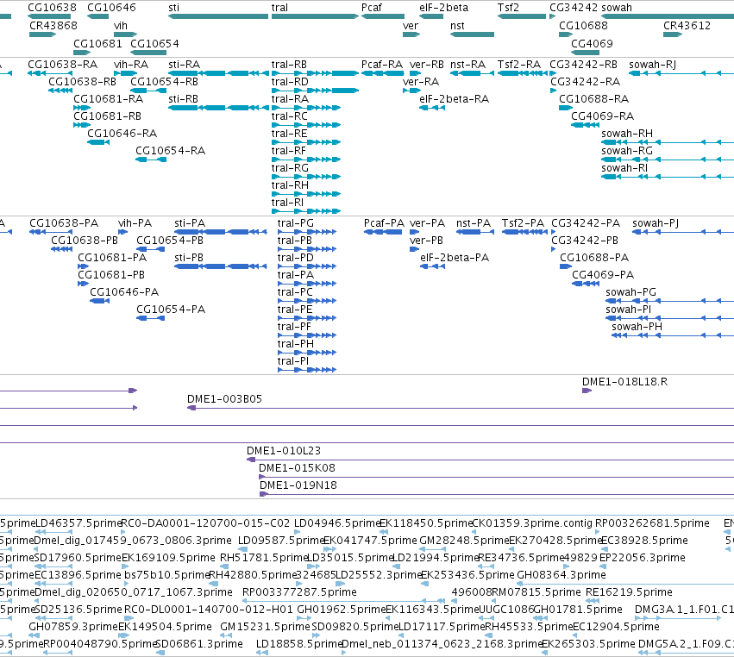Select transcript eIF-2beta-RA

[x=432, y=108]
